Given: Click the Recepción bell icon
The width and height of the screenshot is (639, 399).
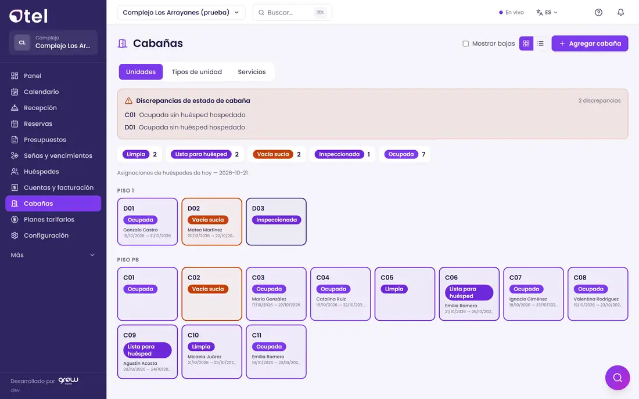Looking at the screenshot, I should coord(15,108).
